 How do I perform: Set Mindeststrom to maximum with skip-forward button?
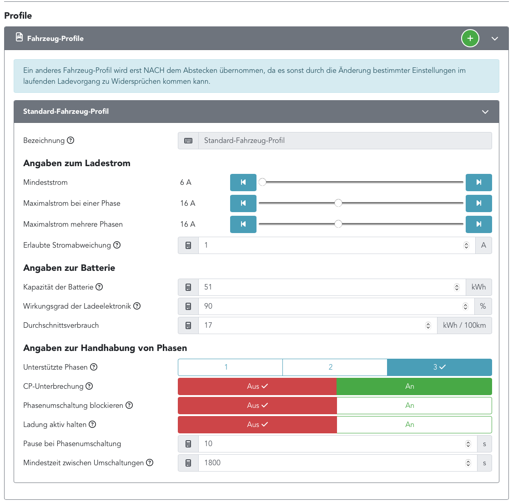(478, 183)
